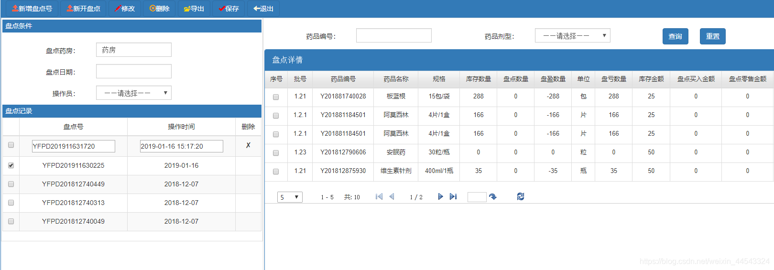The width and height of the screenshot is (774, 270).
Task: Click the jump-to-page go arrow icon
Action: coord(493,196)
